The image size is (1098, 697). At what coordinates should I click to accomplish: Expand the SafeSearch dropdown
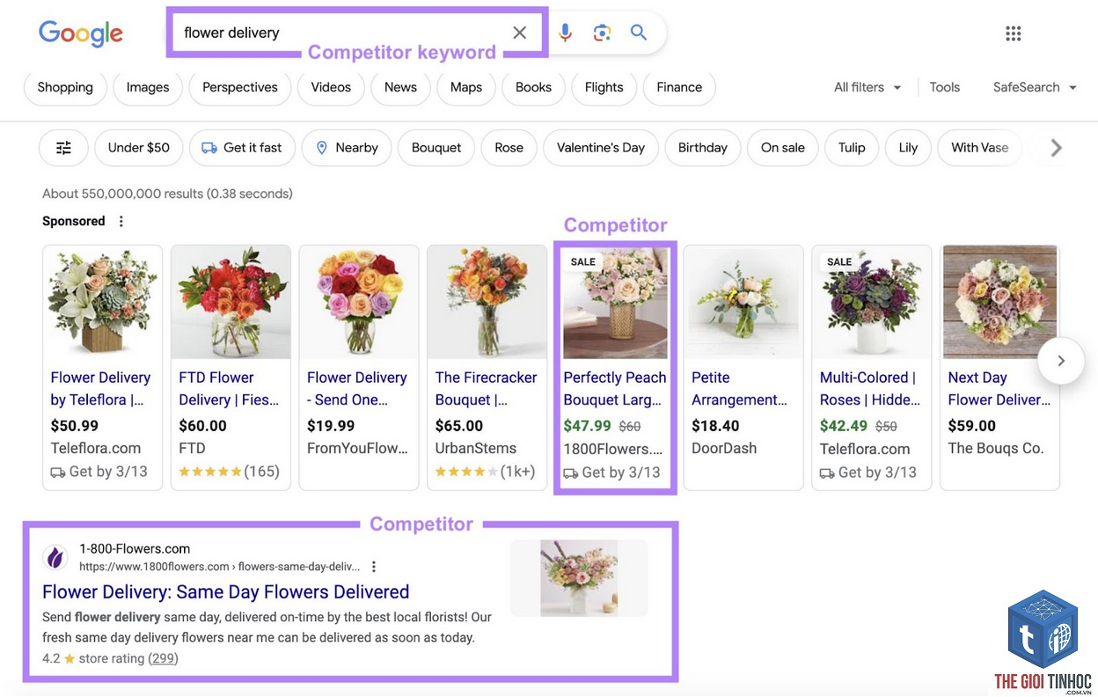(x=1035, y=87)
